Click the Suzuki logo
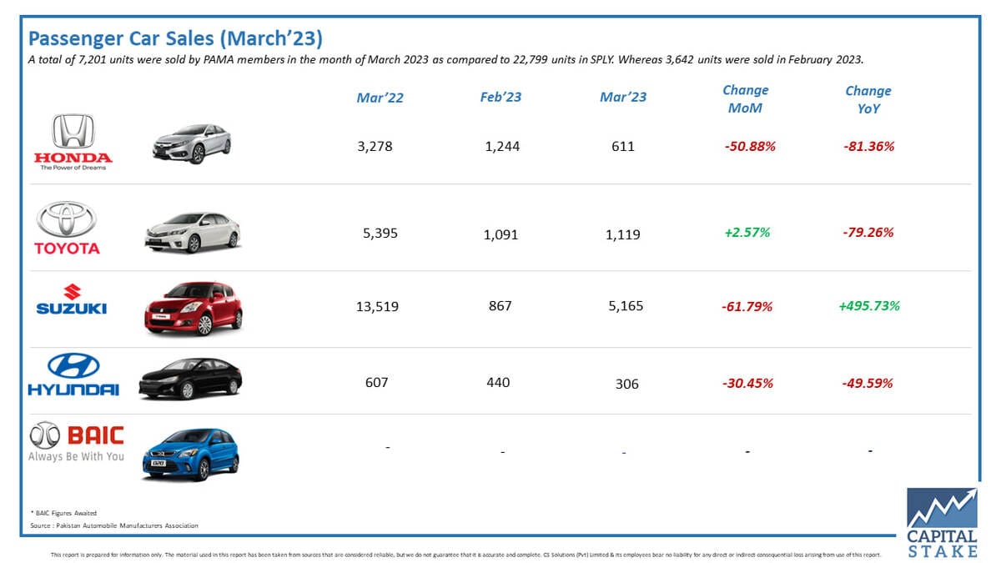The image size is (1001, 563). 72,299
